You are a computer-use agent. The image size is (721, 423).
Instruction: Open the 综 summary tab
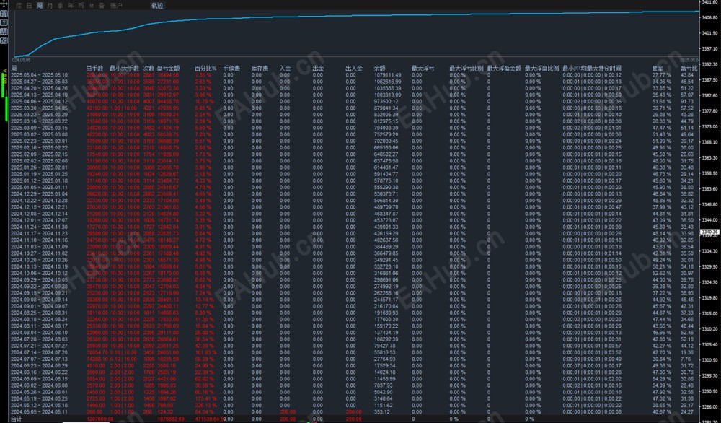coord(19,6)
